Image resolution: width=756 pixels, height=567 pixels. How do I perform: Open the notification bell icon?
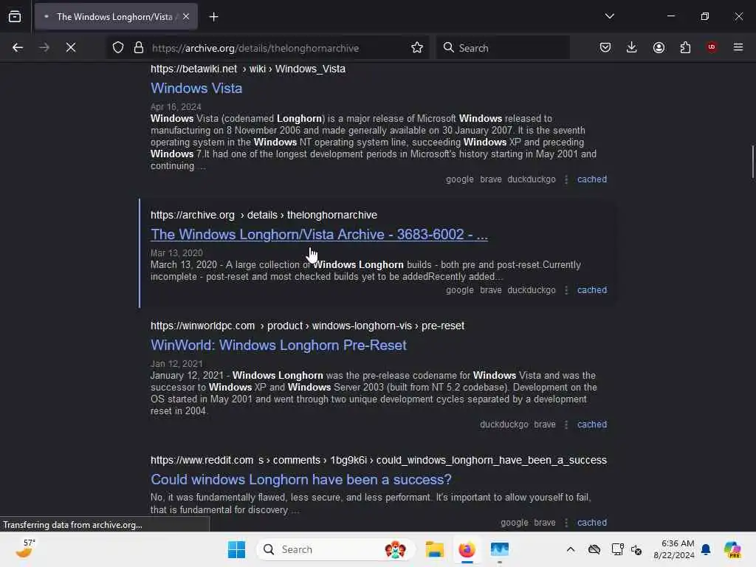pyautogui.click(x=706, y=549)
